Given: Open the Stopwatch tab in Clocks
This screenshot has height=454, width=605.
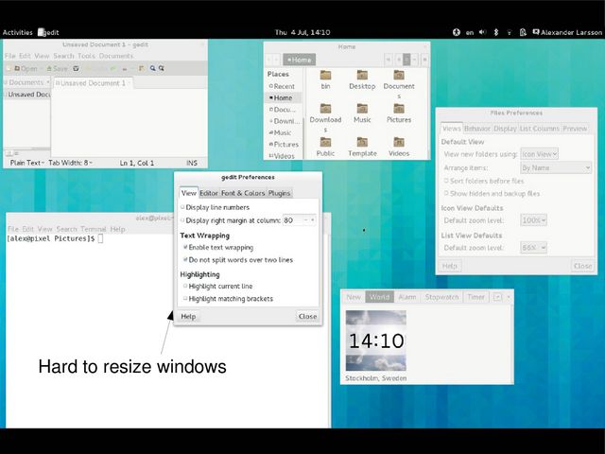Looking at the screenshot, I should click(x=441, y=297).
